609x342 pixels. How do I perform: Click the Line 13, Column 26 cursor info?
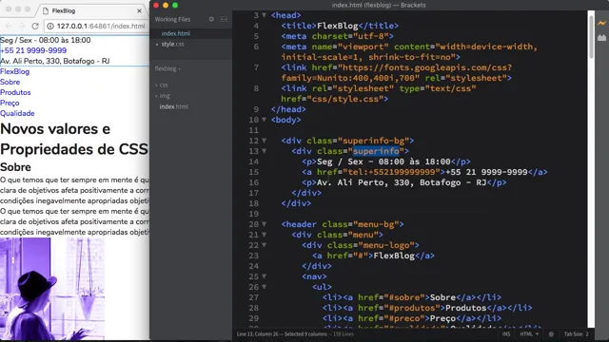pyautogui.click(x=259, y=333)
